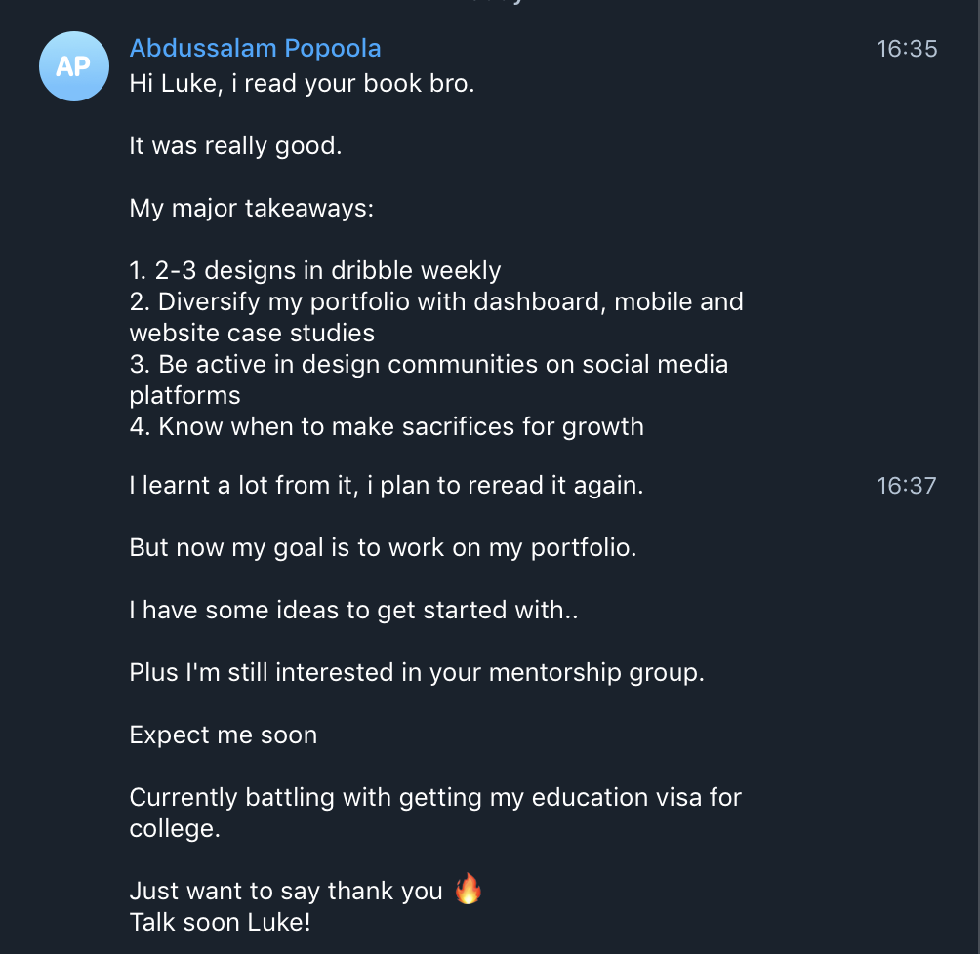Click the AP profile avatar
The width and height of the screenshot is (980, 954).
[73, 66]
